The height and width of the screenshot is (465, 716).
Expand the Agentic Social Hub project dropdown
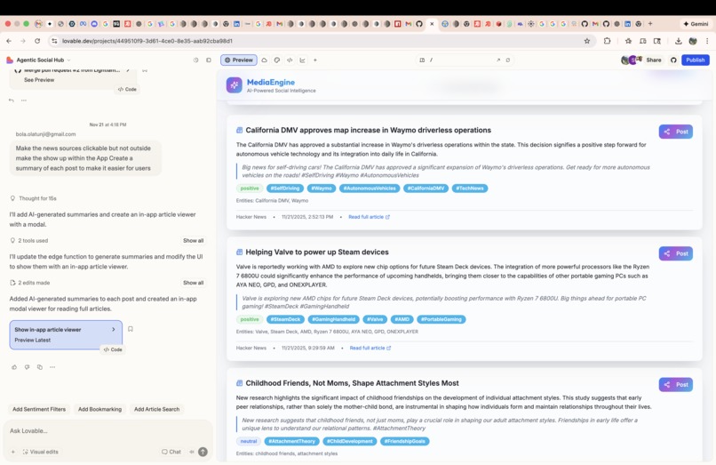69,60
